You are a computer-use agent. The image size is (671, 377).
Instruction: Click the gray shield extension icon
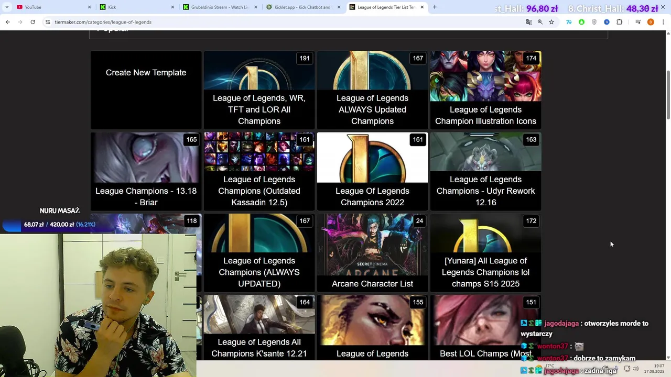click(594, 22)
